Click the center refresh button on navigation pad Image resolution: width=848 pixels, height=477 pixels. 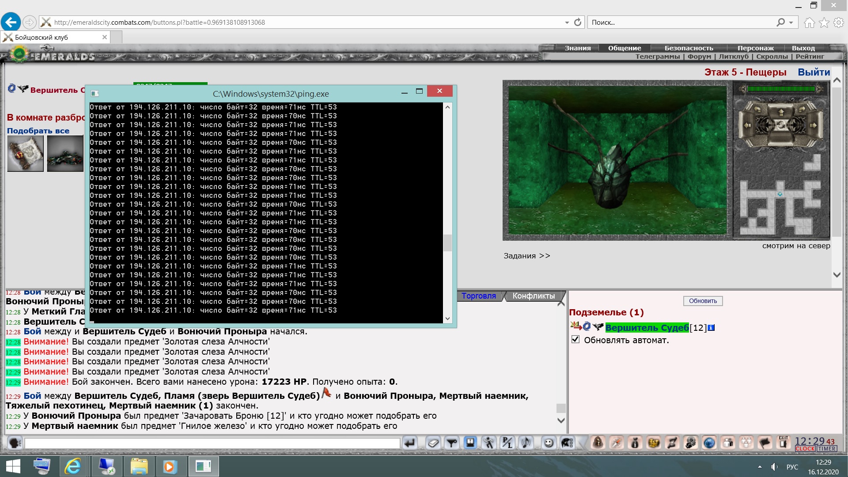[781, 125]
